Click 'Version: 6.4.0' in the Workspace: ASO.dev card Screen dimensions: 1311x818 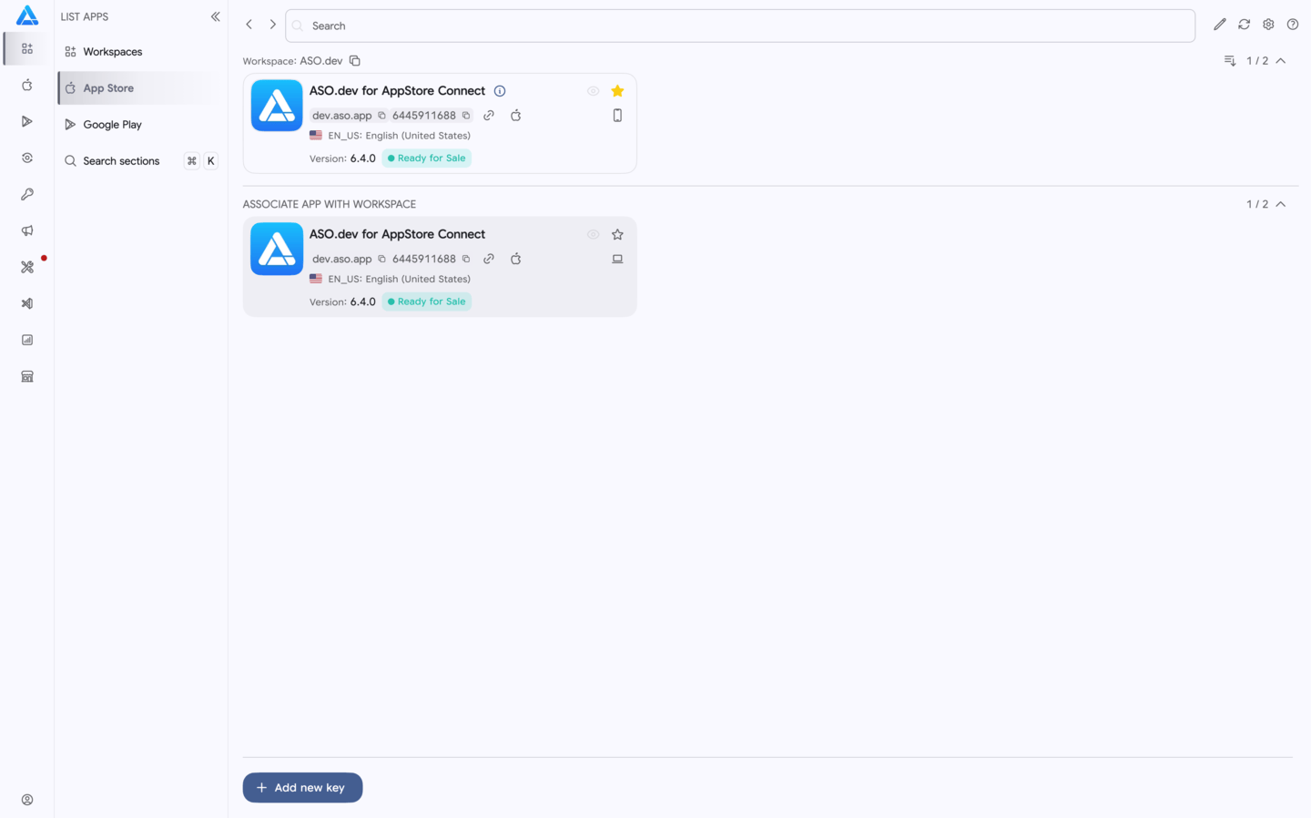click(342, 158)
